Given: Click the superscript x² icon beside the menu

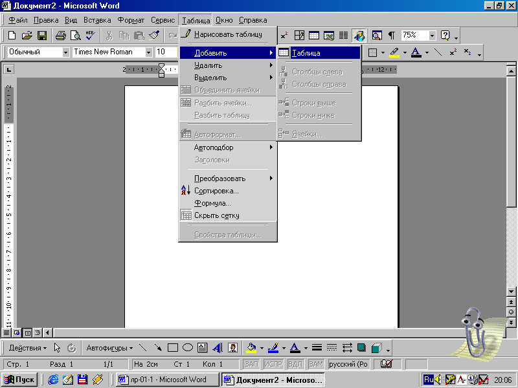Looking at the screenshot, I should [284, 36].
